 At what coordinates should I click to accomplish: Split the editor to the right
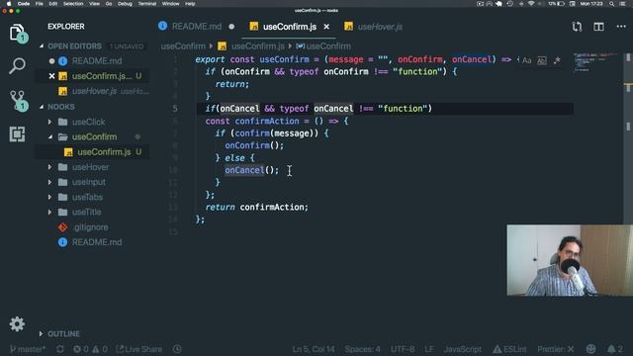(x=598, y=27)
